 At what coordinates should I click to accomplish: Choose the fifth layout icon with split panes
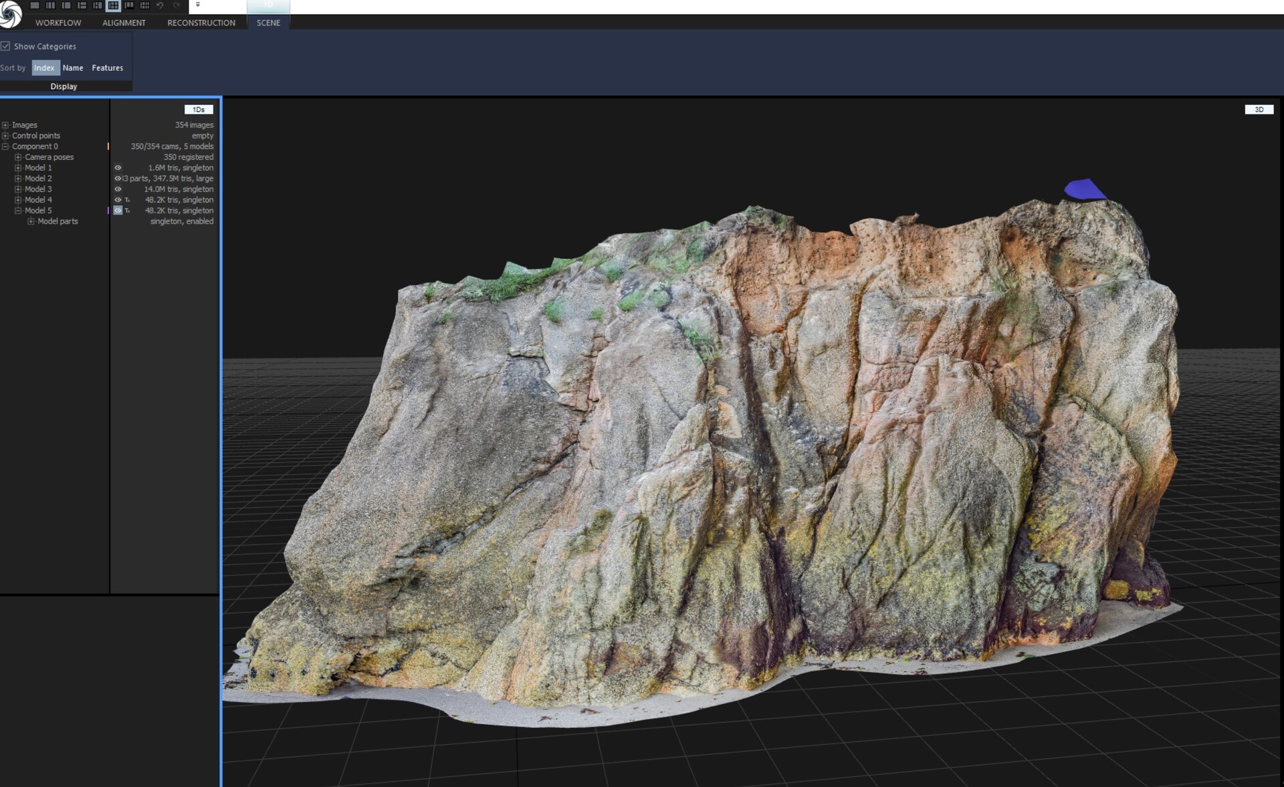tap(98, 5)
